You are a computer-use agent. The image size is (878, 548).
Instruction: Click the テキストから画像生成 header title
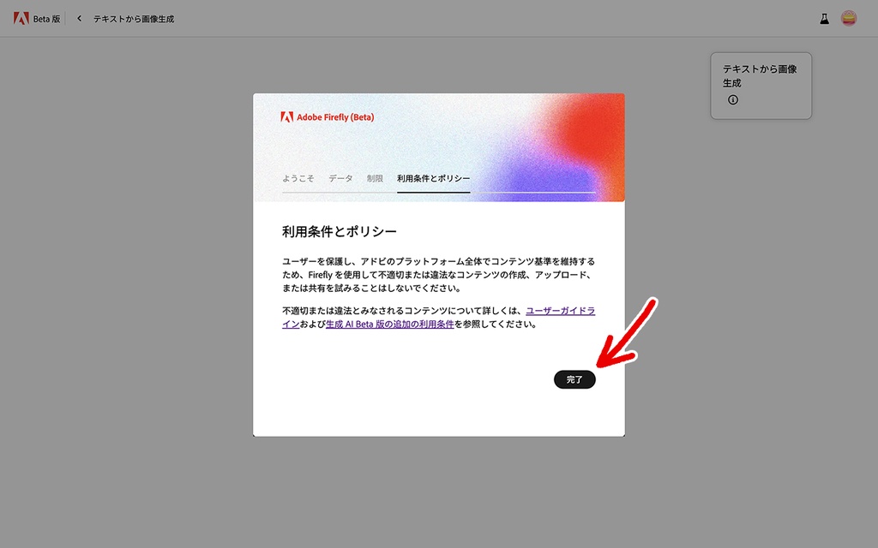point(134,19)
